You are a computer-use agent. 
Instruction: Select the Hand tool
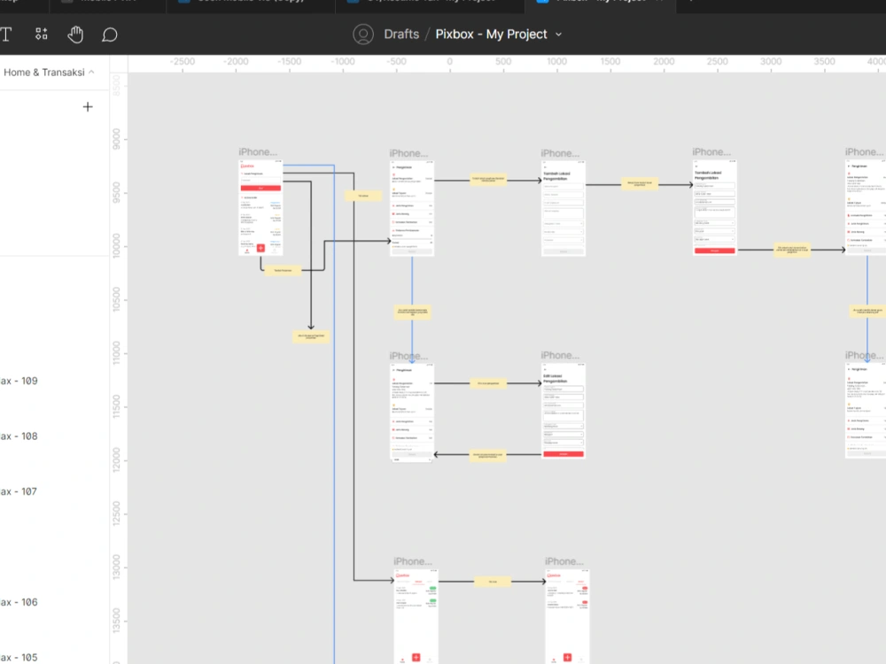[x=75, y=35]
